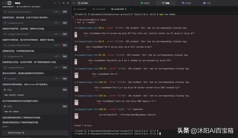Open the settings gear icon in the chat header
The width and height of the screenshot is (238, 138).
(x=64, y=3)
